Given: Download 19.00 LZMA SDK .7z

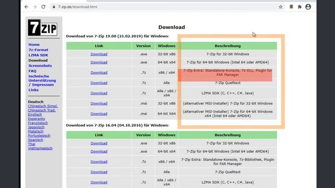Looking at the screenshot, I should [x=99, y=93].
